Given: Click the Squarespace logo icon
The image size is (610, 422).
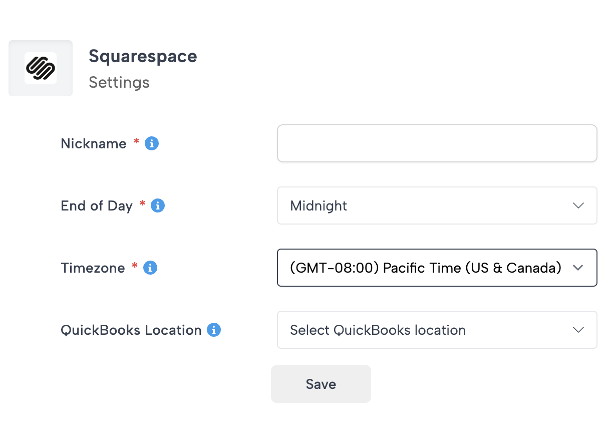Looking at the screenshot, I should coord(41,68).
